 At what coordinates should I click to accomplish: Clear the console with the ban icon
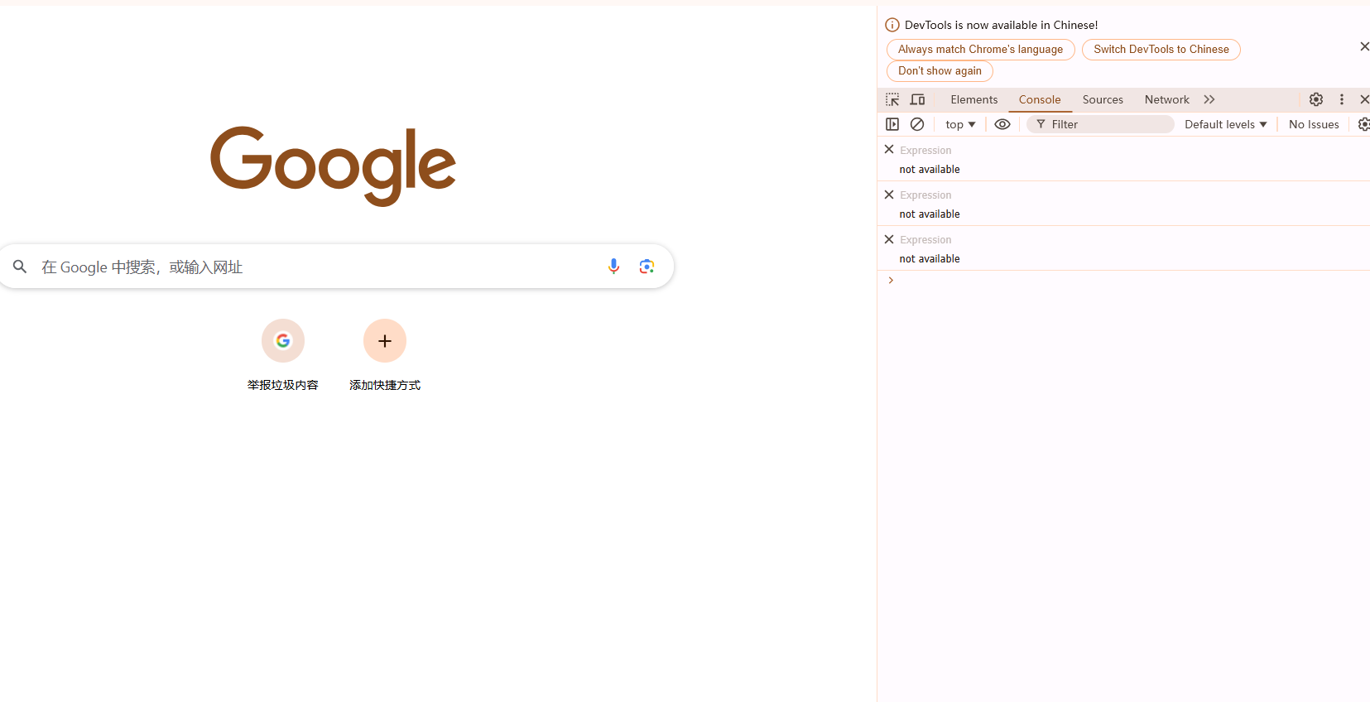tap(917, 124)
